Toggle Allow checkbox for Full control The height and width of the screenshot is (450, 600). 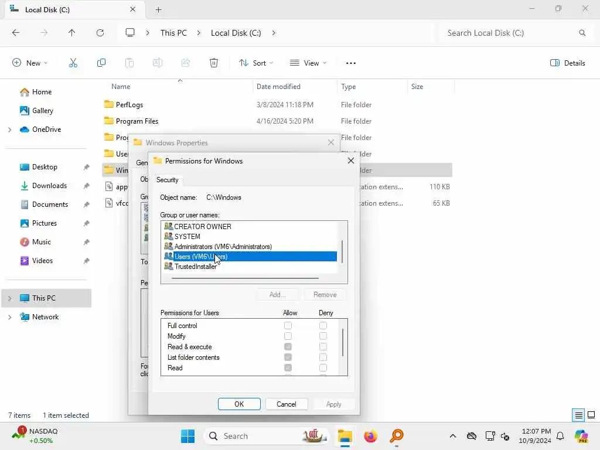[288, 326]
